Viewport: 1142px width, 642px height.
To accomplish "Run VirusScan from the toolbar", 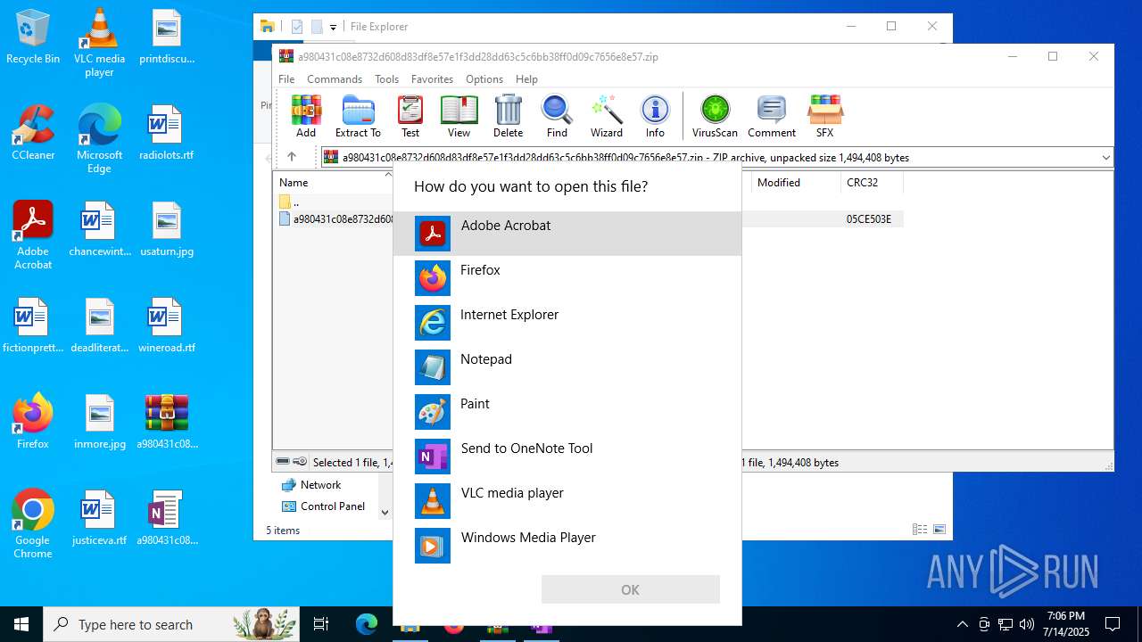I will tap(715, 117).
